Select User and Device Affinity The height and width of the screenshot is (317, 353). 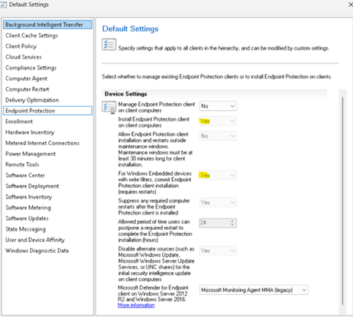point(35,240)
